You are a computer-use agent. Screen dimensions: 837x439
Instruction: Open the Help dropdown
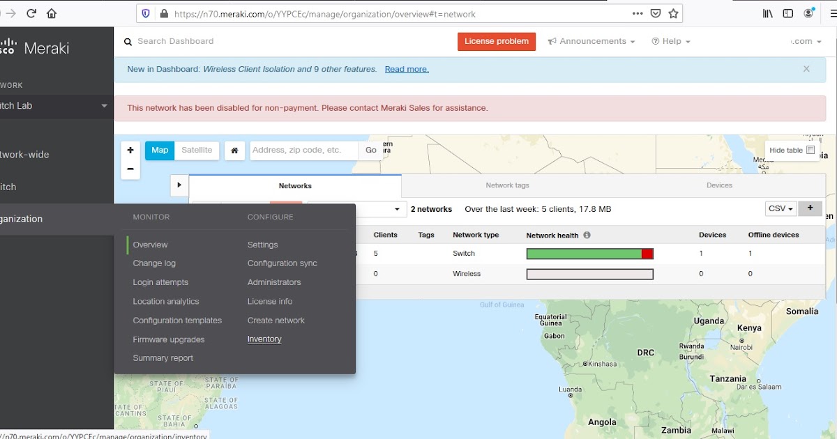[670, 41]
